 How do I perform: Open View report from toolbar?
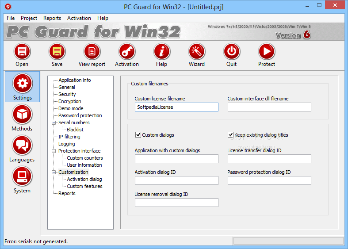pyautogui.click(x=92, y=51)
